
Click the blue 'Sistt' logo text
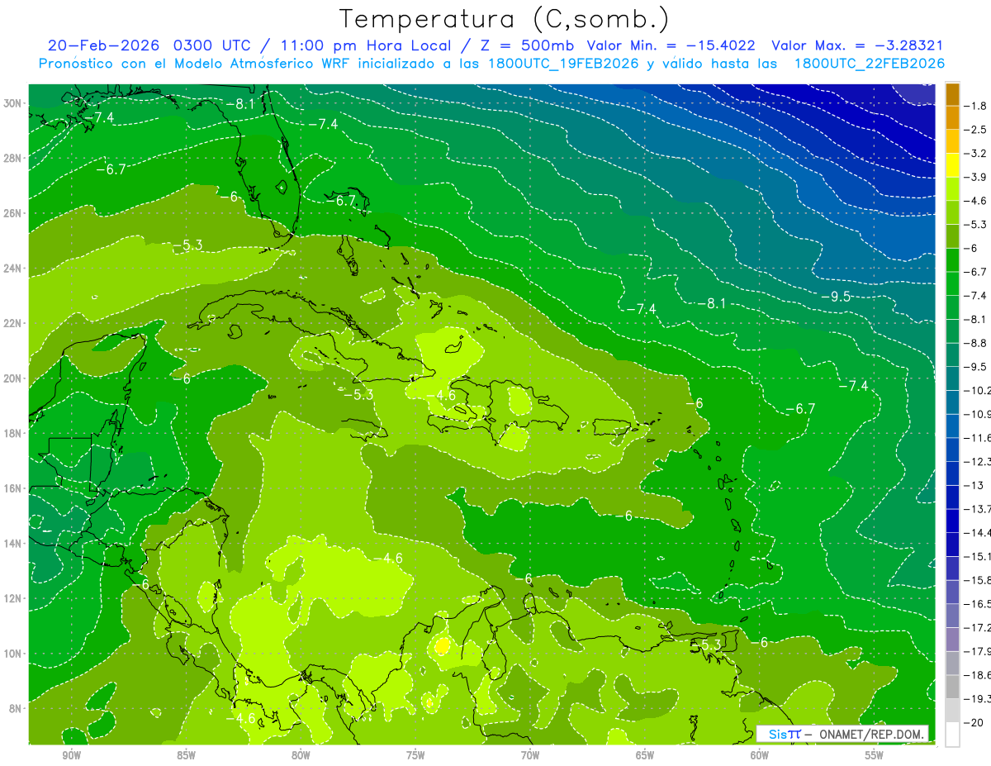(x=784, y=734)
